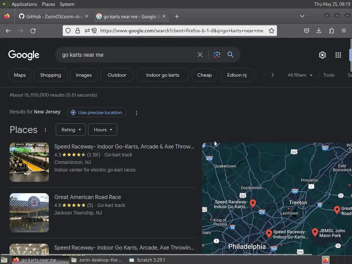The width and height of the screenshot is (352, 264).
Task: Open the Google apps grid
Action: point(338,55)
